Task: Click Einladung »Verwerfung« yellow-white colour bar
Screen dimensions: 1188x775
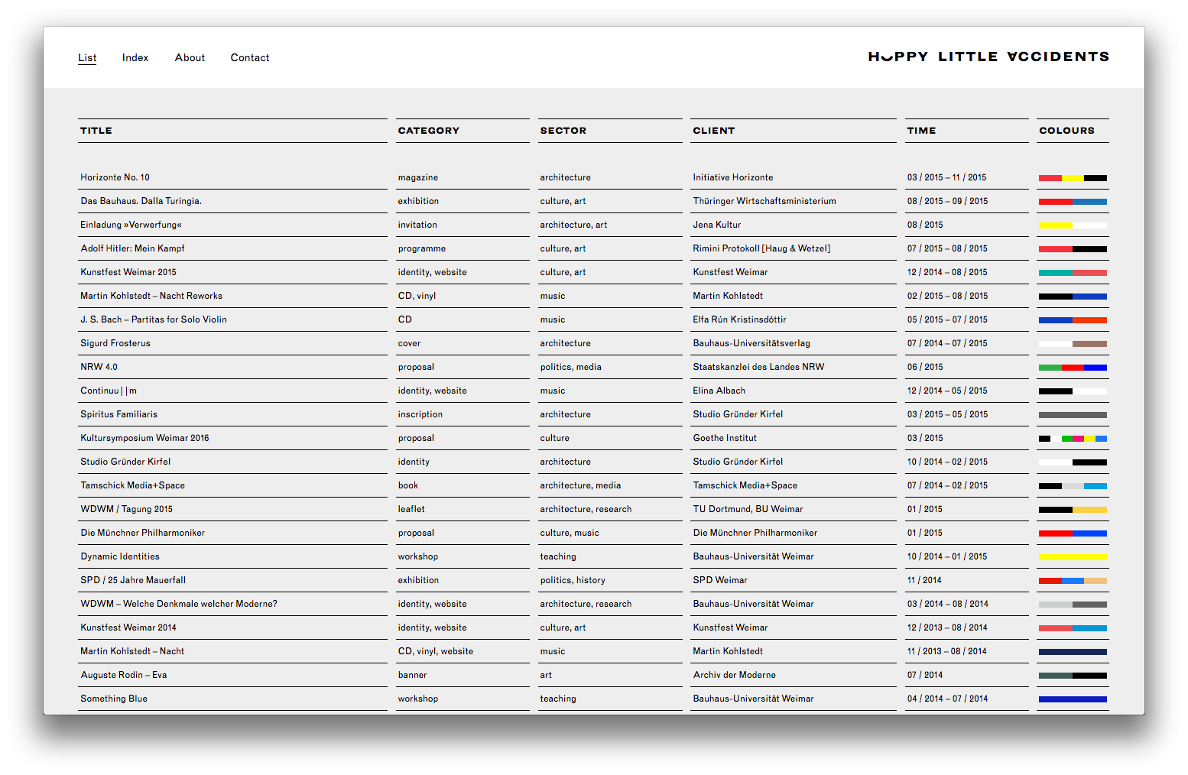Action: [x=1073, y=225]
